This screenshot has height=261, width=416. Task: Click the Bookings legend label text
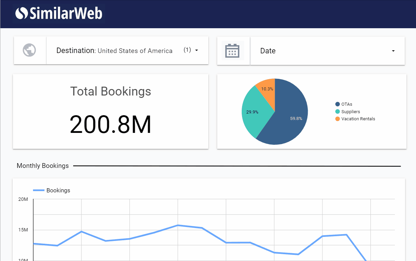click(58, 190)
